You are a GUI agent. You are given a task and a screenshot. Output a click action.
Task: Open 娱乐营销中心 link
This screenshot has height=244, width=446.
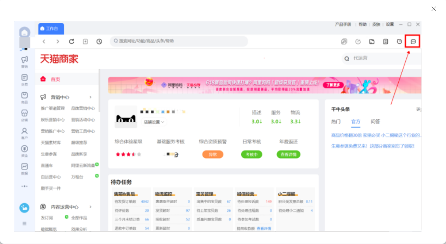(53, 120)
